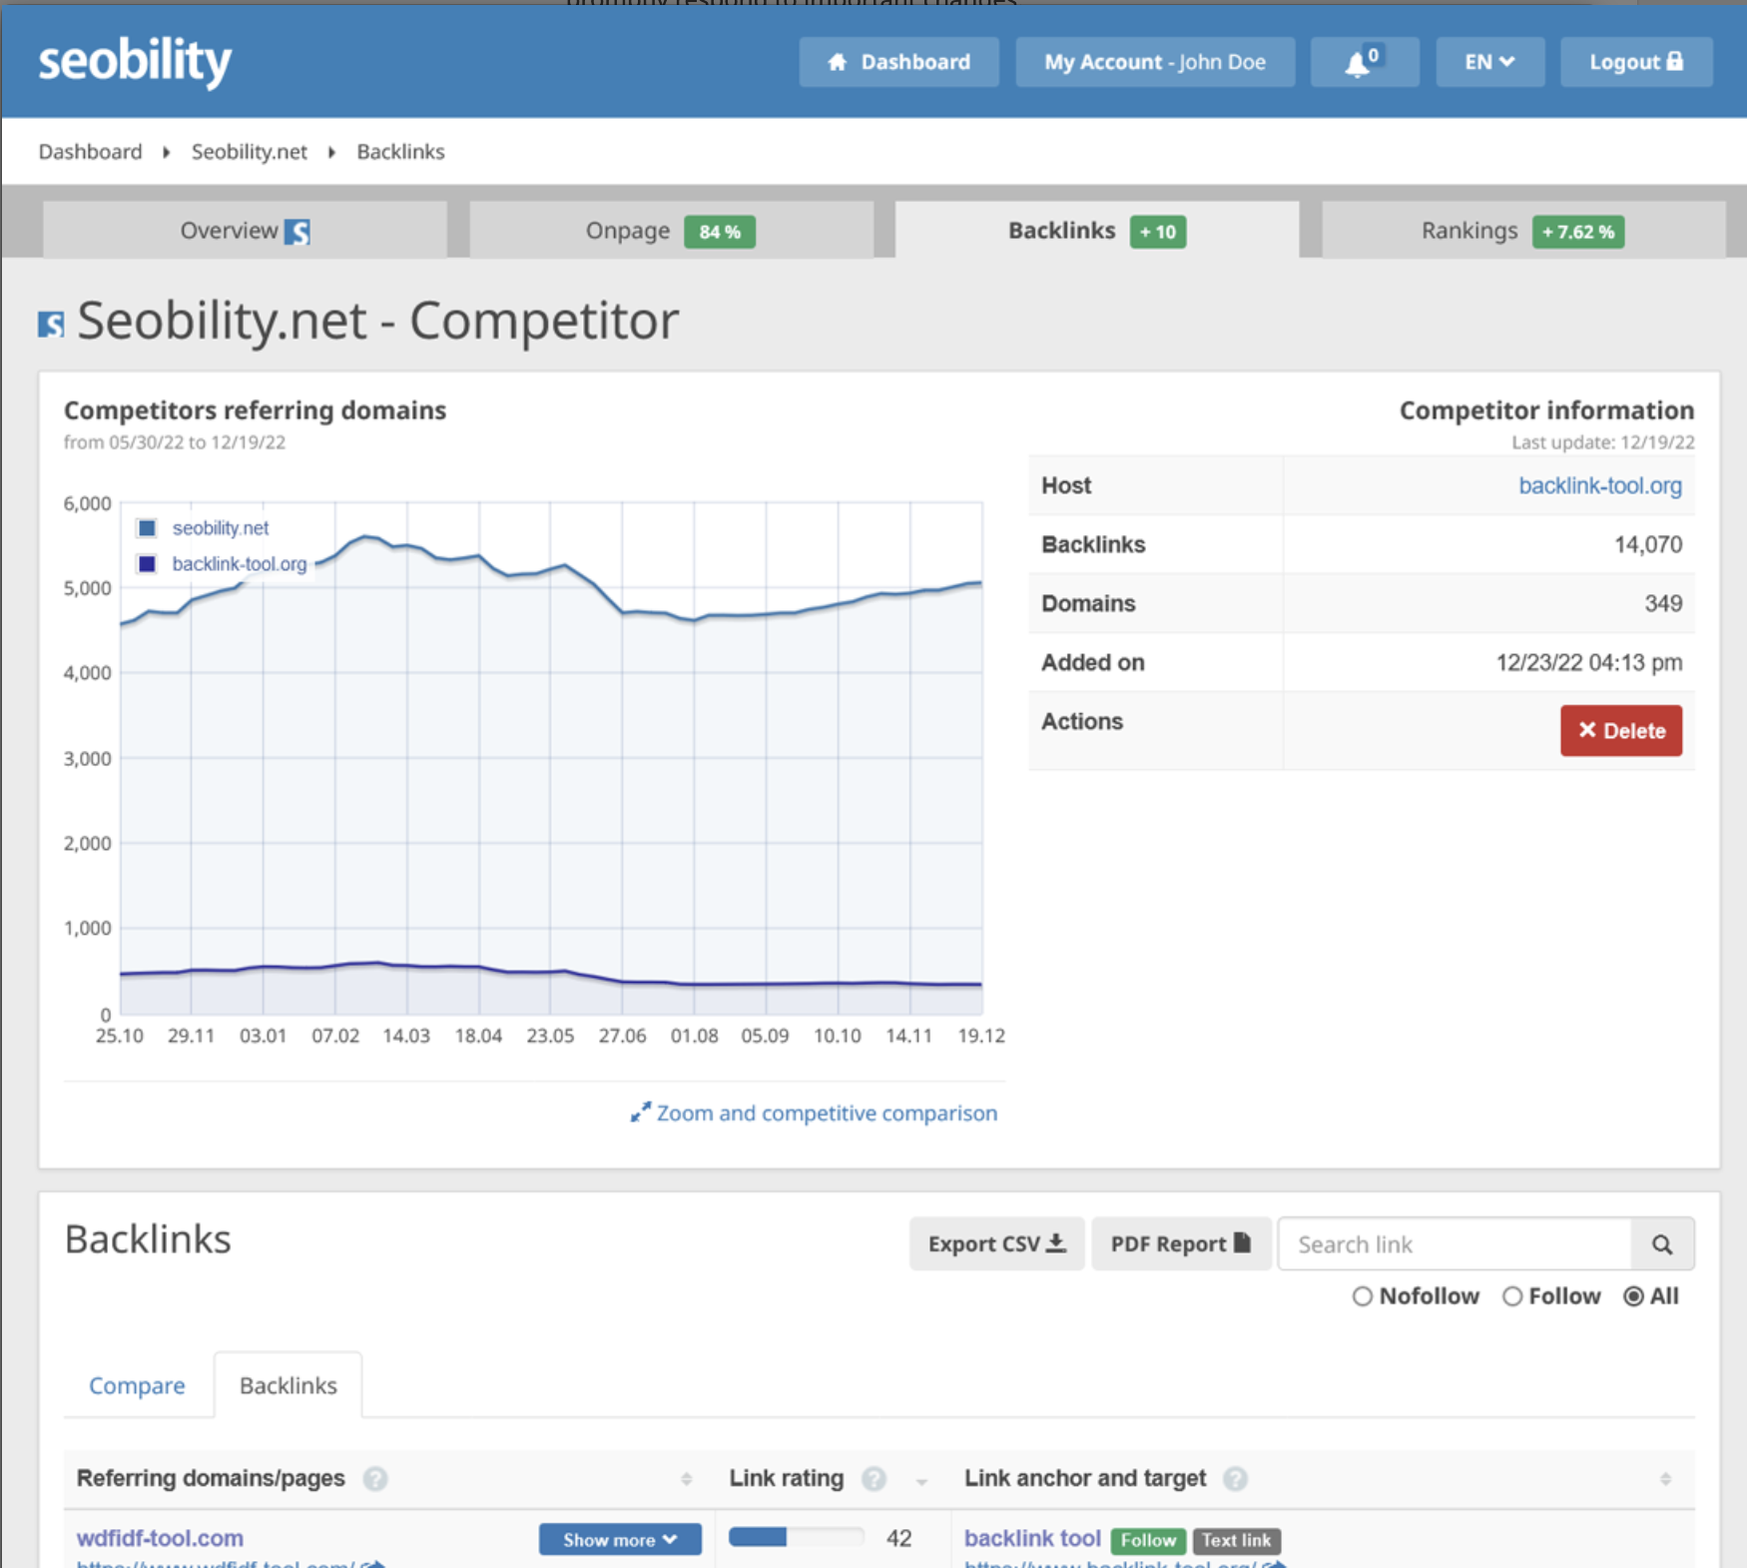Image resolution: width=1747 pixels, height=1568 pixels.
Task: Sort by Link anchor and target arrows
Action: pos(1665,1479)
